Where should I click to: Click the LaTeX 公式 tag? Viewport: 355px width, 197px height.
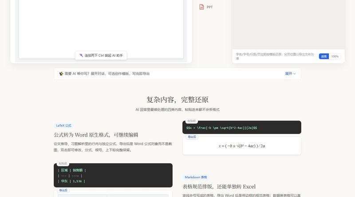[x=63, y=126]
